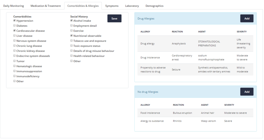Uncheck the Nutritional observable checkbox

click(x=71, y=36)
